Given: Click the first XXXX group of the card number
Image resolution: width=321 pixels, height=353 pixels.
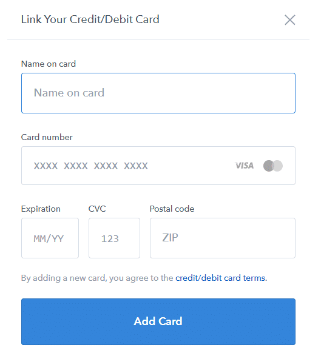Looking at the screenshot, I should tap(46, 166).
